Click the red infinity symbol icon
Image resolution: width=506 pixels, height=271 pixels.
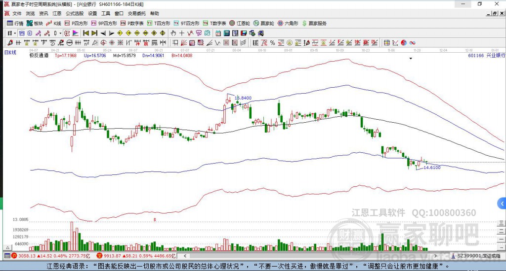(x=413, y=42)
